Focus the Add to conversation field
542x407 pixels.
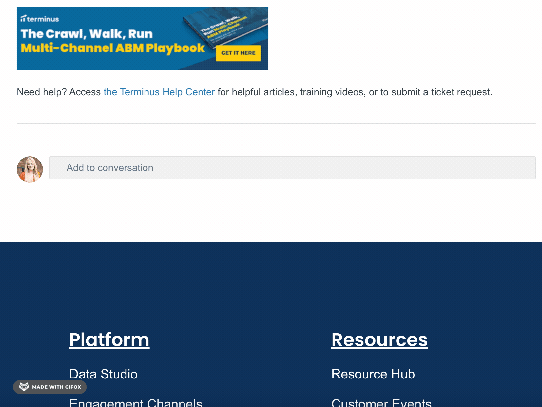[x=292, y=168]
